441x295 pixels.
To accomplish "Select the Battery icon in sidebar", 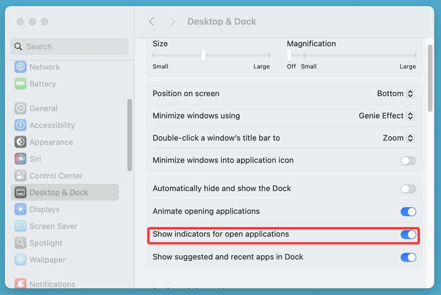I will (x=20, y=84).
